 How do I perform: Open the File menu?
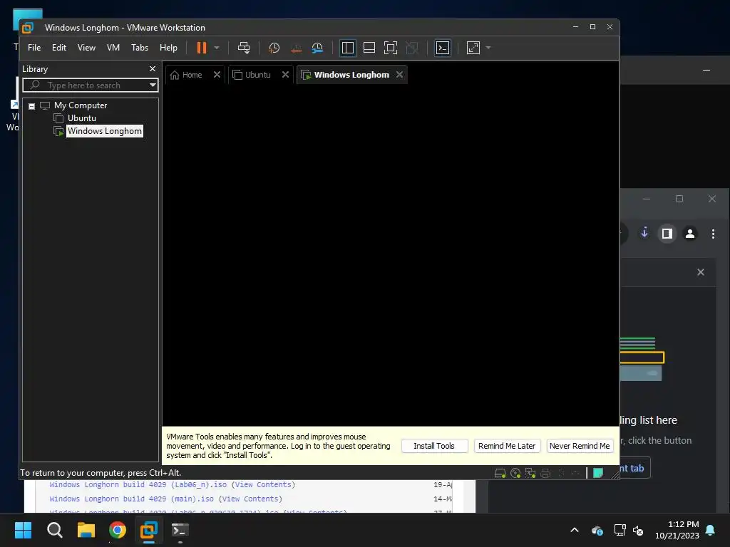[x=34, y=48]
